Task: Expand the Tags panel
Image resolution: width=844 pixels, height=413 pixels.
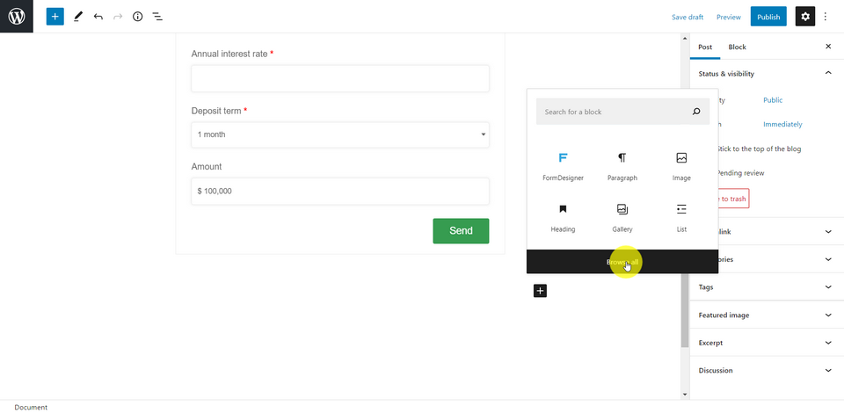Action: [x=765, y=287]
